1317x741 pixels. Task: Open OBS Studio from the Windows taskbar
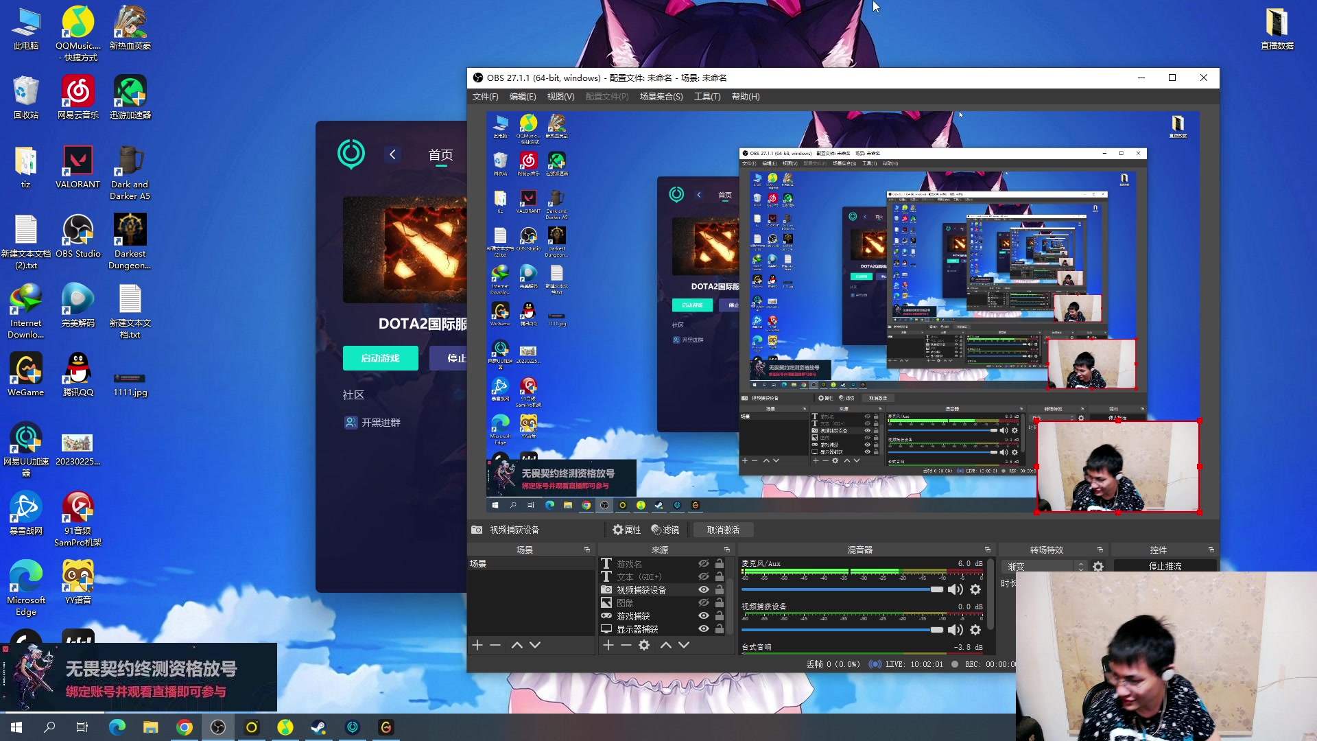(218, 727)
